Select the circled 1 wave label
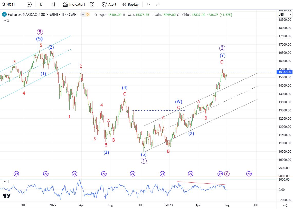This screenshot has width=293, height=209. coord(144,161)
